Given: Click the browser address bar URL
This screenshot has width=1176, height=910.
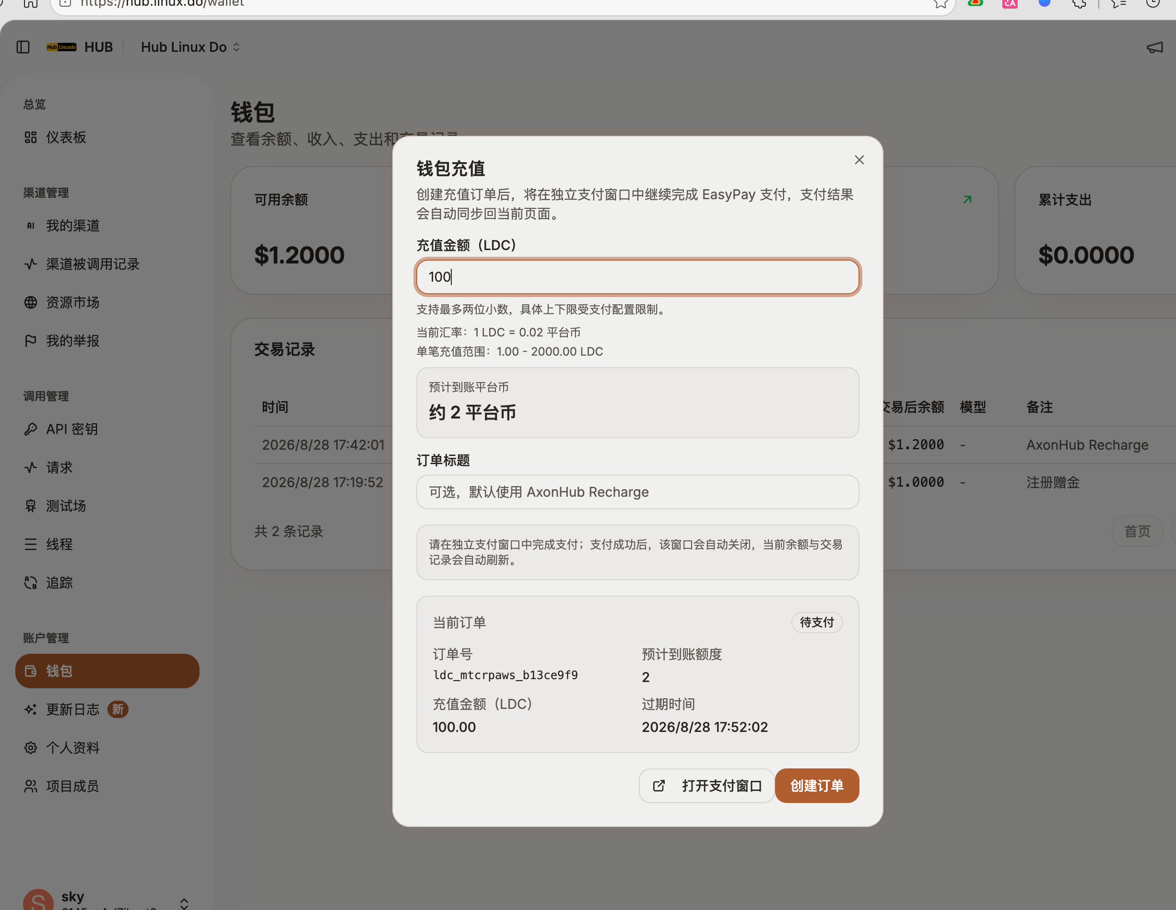Looking at the screenshot, I should [162, 4].
